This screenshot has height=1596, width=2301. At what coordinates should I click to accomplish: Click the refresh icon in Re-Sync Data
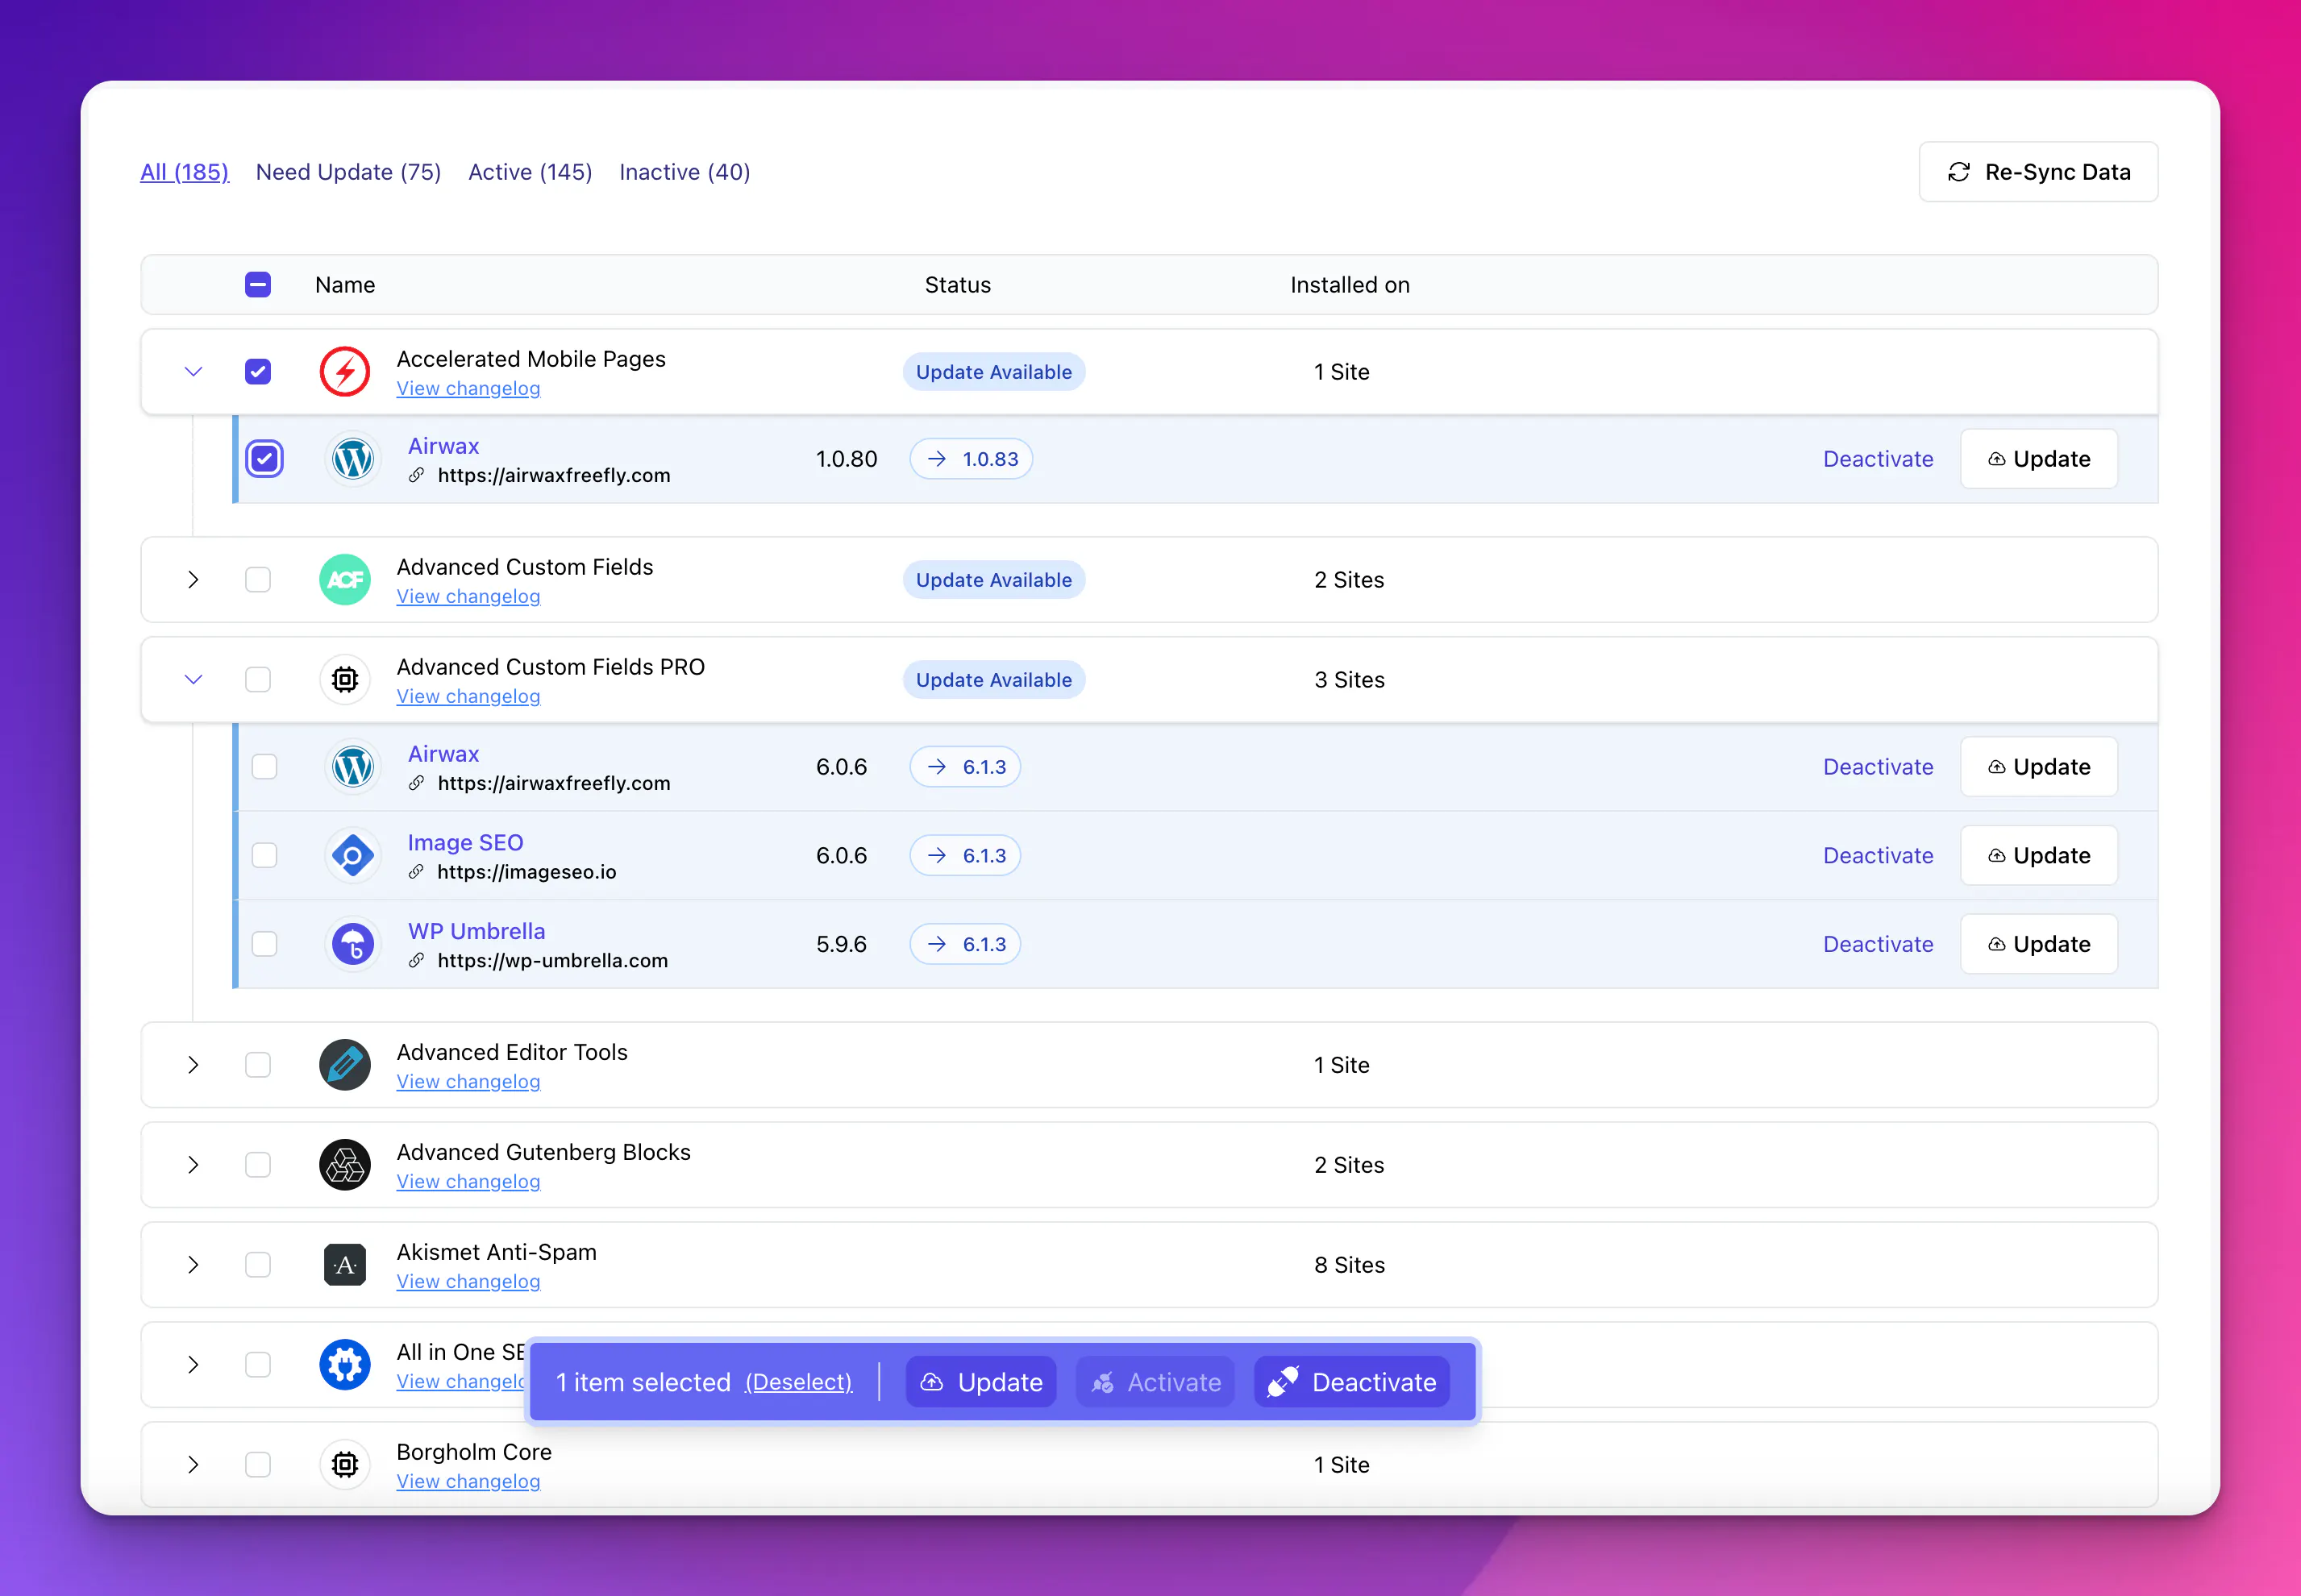[x=1959, y=172]
